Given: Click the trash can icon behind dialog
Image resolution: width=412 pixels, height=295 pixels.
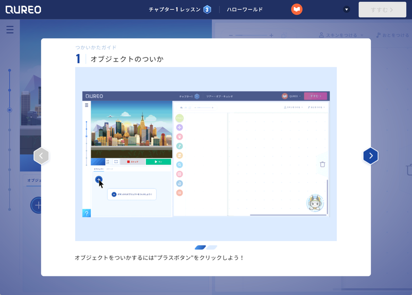Looking at the screenshot, I should point(409,170).
